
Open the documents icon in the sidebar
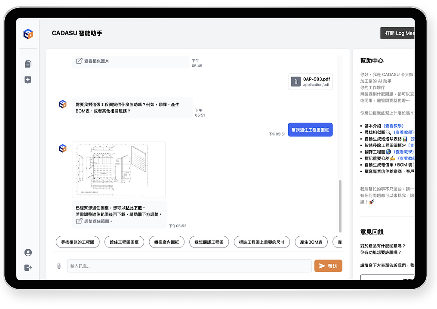pyautogui.click(x=28, y=64)
